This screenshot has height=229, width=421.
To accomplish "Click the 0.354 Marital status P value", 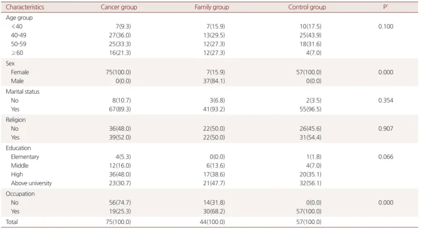I will [x=386, y=101].
